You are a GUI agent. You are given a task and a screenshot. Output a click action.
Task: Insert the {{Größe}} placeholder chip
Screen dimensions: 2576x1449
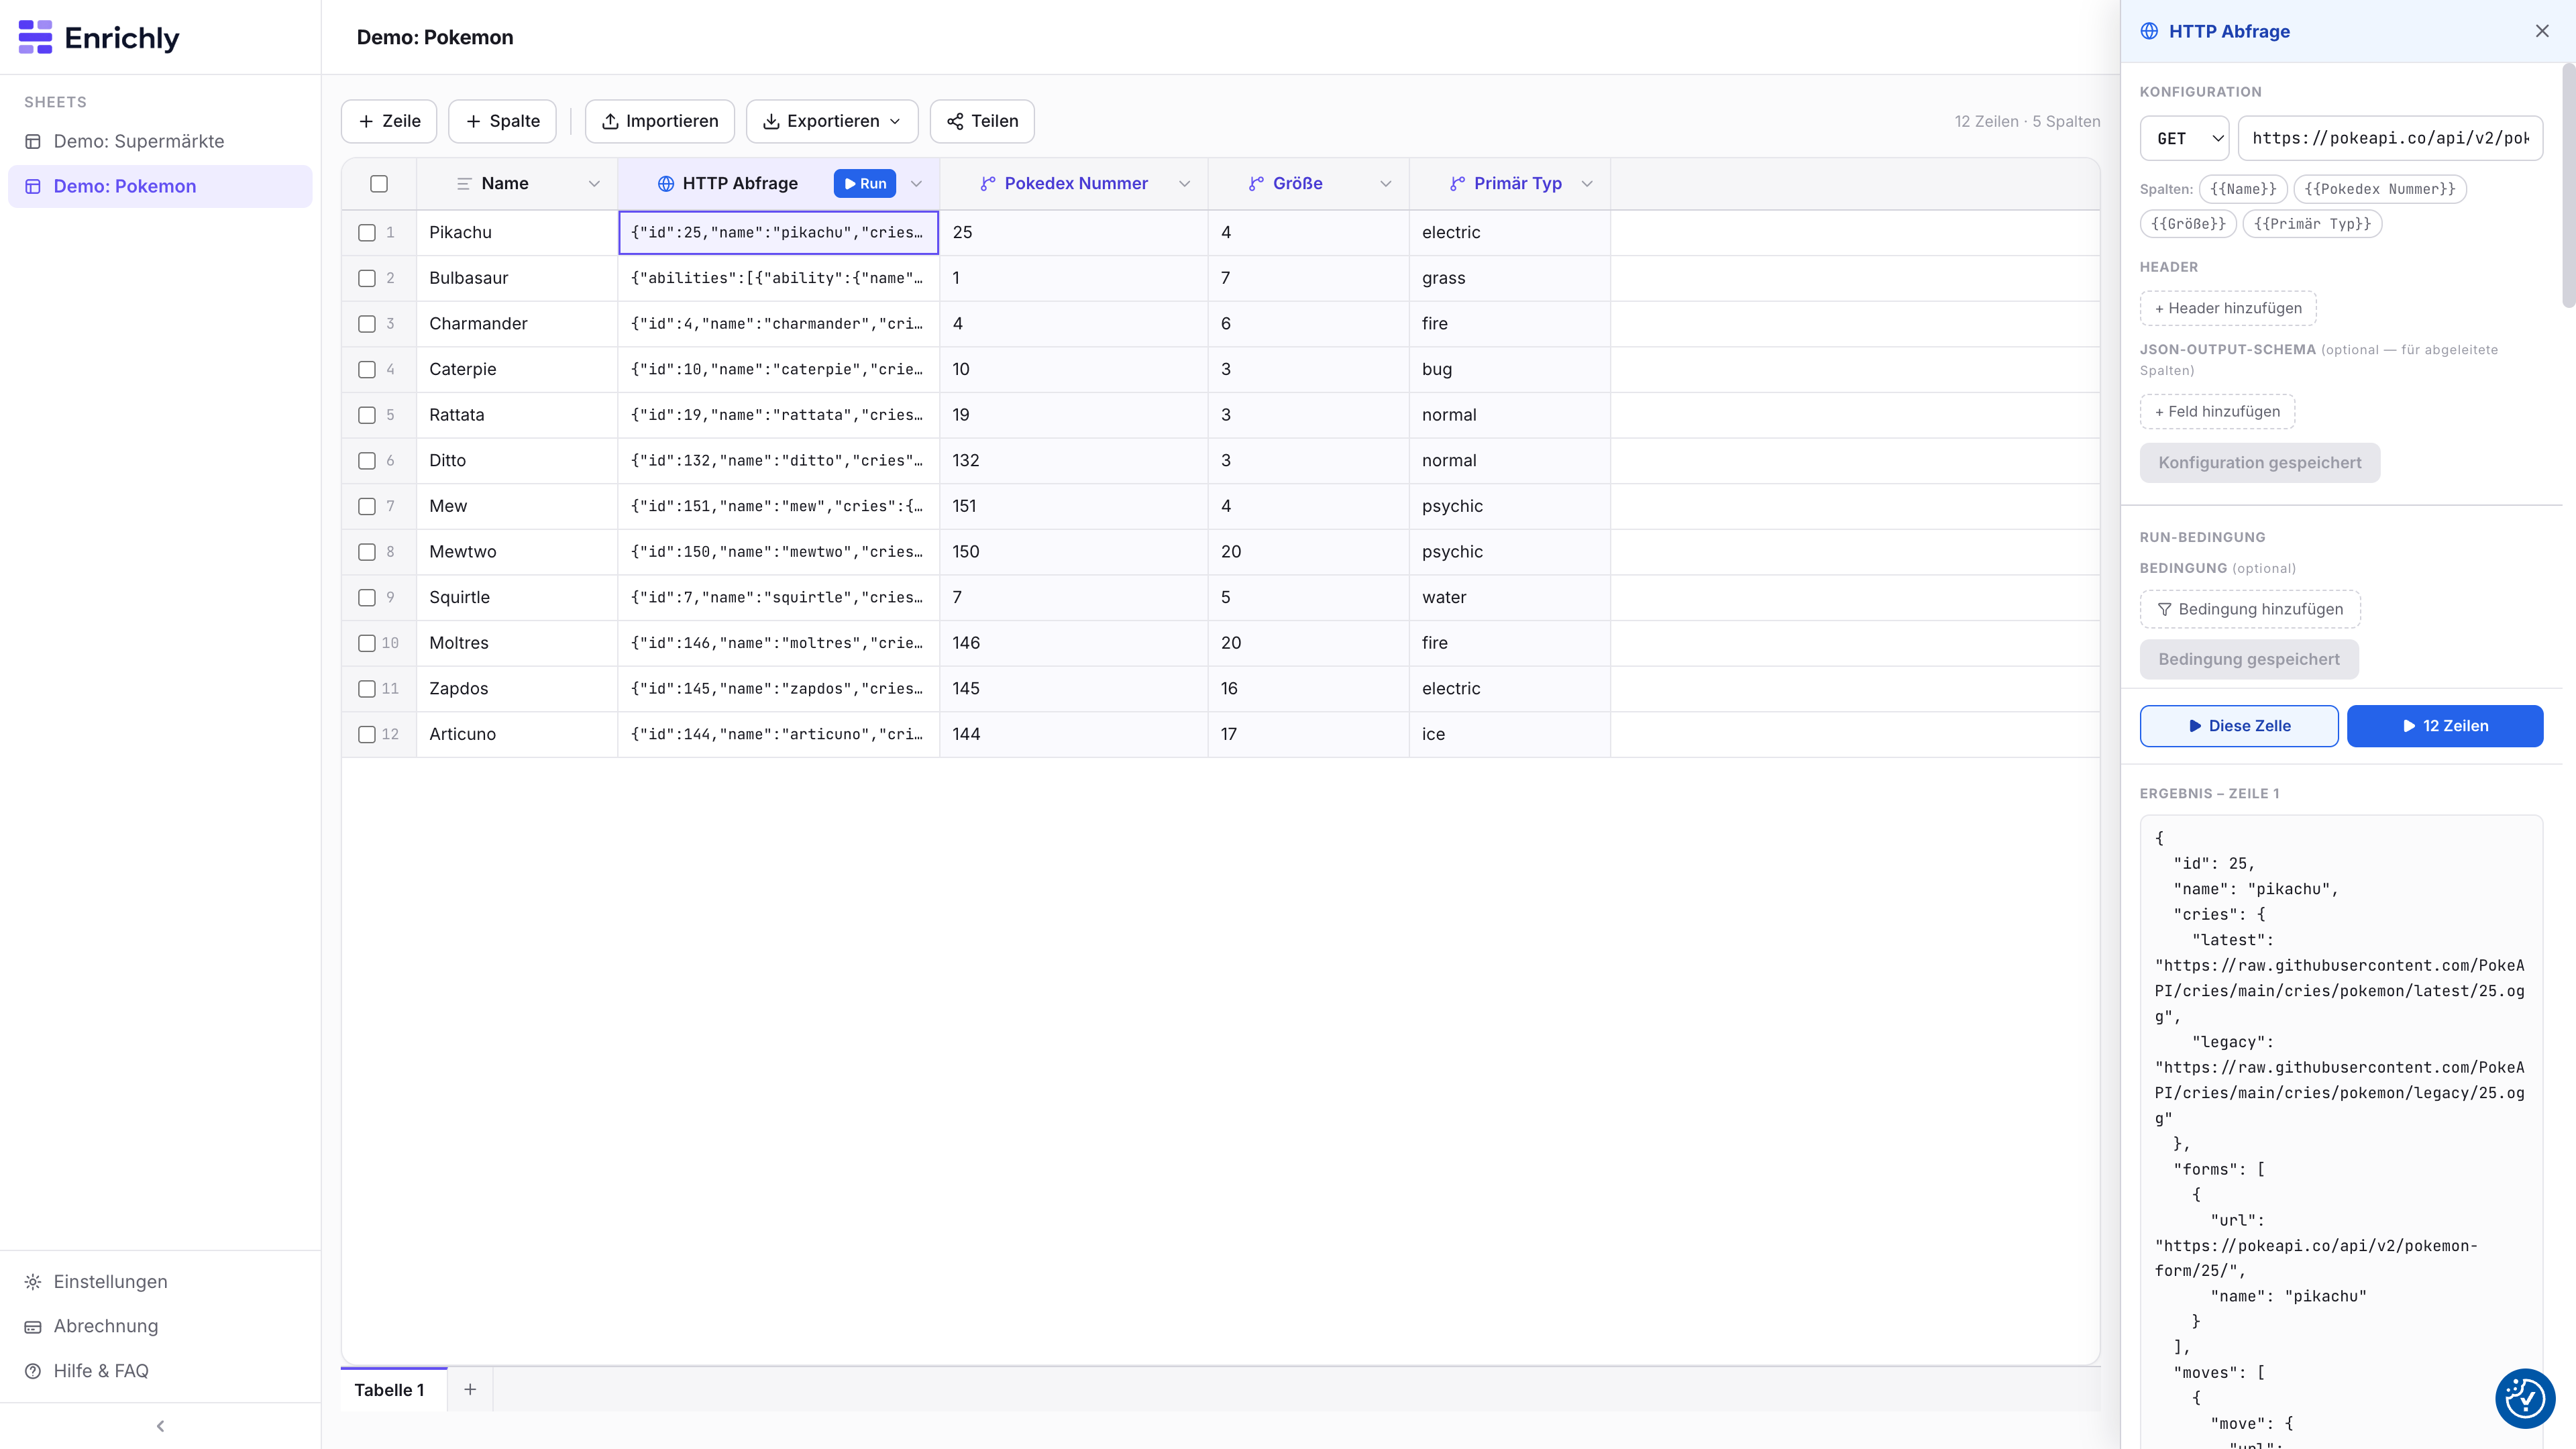(2188, 224)
